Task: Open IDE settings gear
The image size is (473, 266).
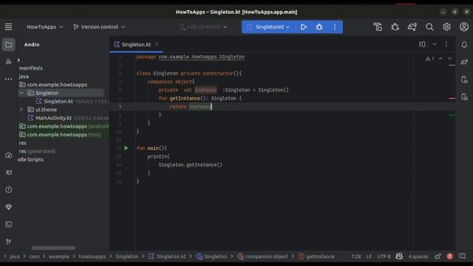Action: tap(446, 27)
